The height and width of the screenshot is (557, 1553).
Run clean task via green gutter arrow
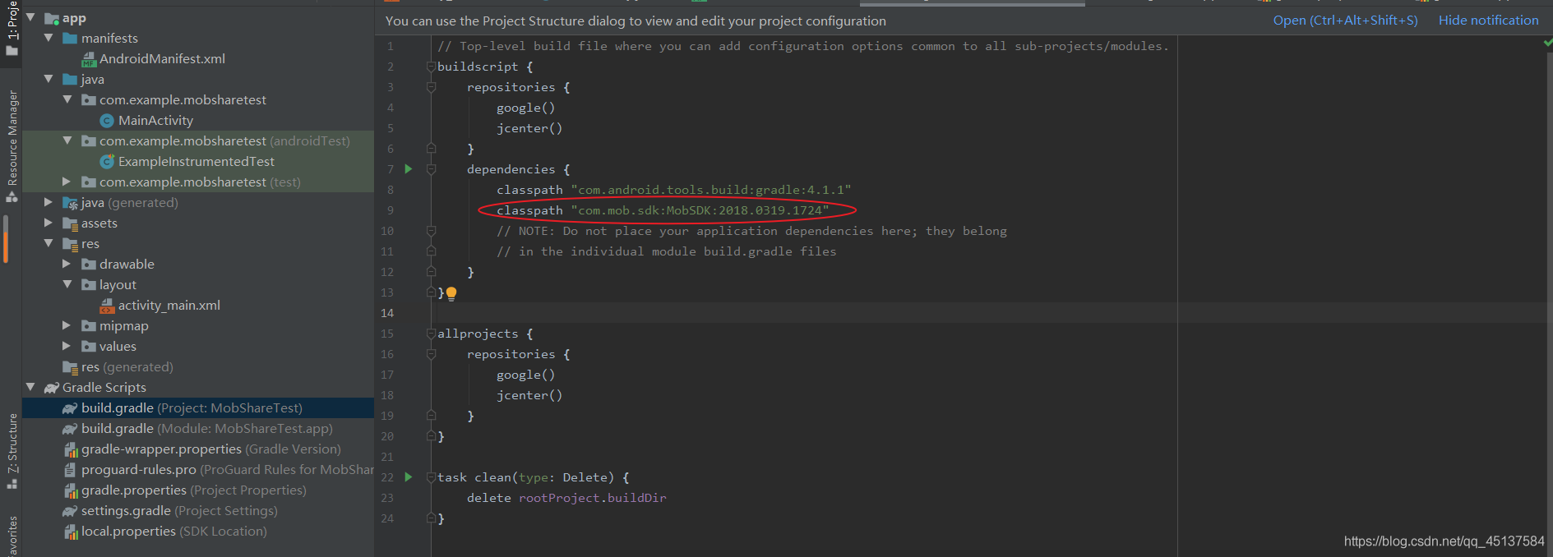[x=408, y=477]
